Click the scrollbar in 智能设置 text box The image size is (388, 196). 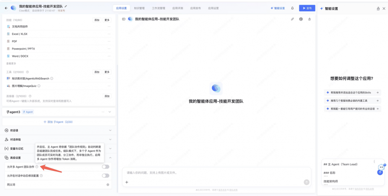[374, 162]
